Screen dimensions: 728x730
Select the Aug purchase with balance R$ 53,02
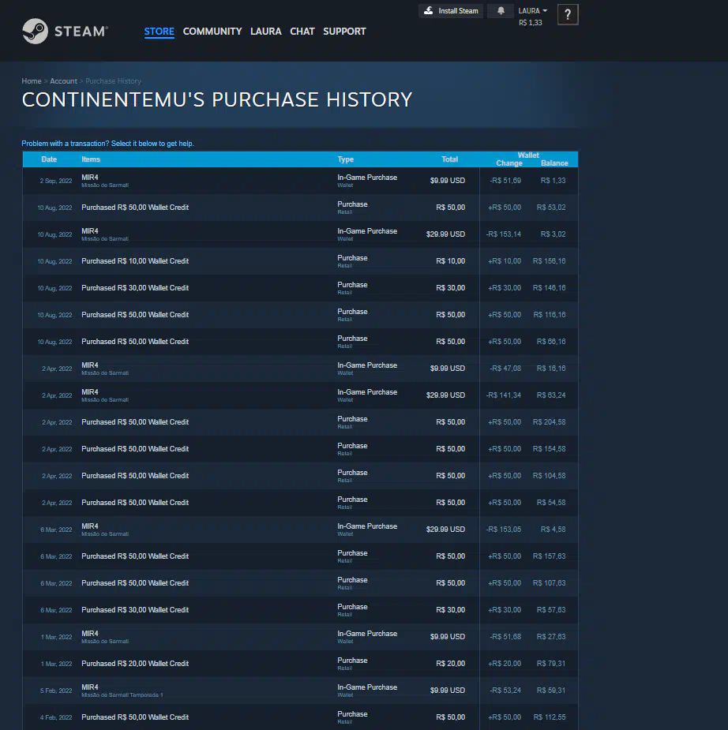pyautogui.click(x=300, y=208)
